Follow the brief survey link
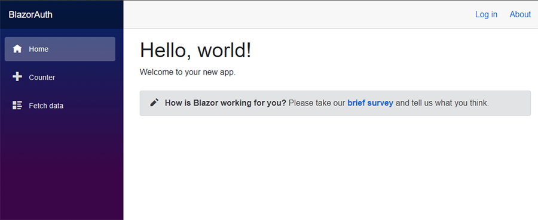The width and height of the screenshot is (538, 220). point(370,103)
